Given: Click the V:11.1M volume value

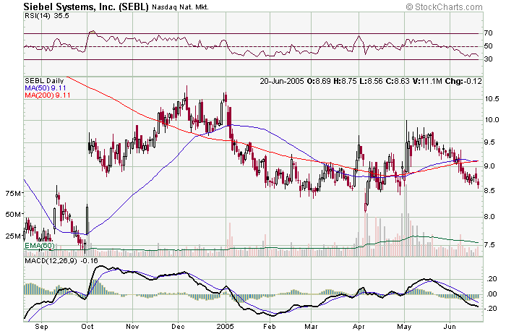Looking at the screenshot, I should click(427, 81).
